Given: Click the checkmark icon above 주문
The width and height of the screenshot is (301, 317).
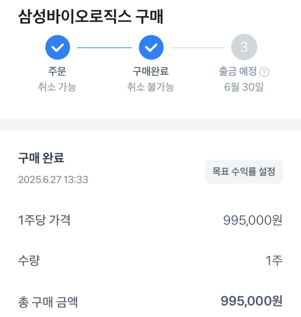Looking at the screenshot, I should tap(58, 48).
